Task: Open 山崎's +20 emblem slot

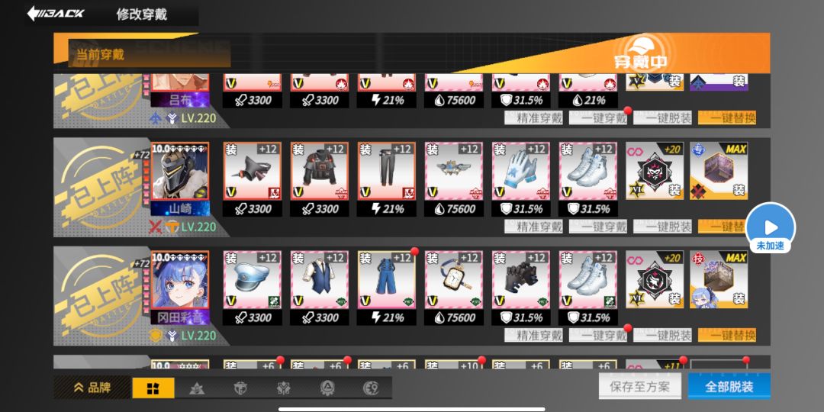Action: coord(655,171)
